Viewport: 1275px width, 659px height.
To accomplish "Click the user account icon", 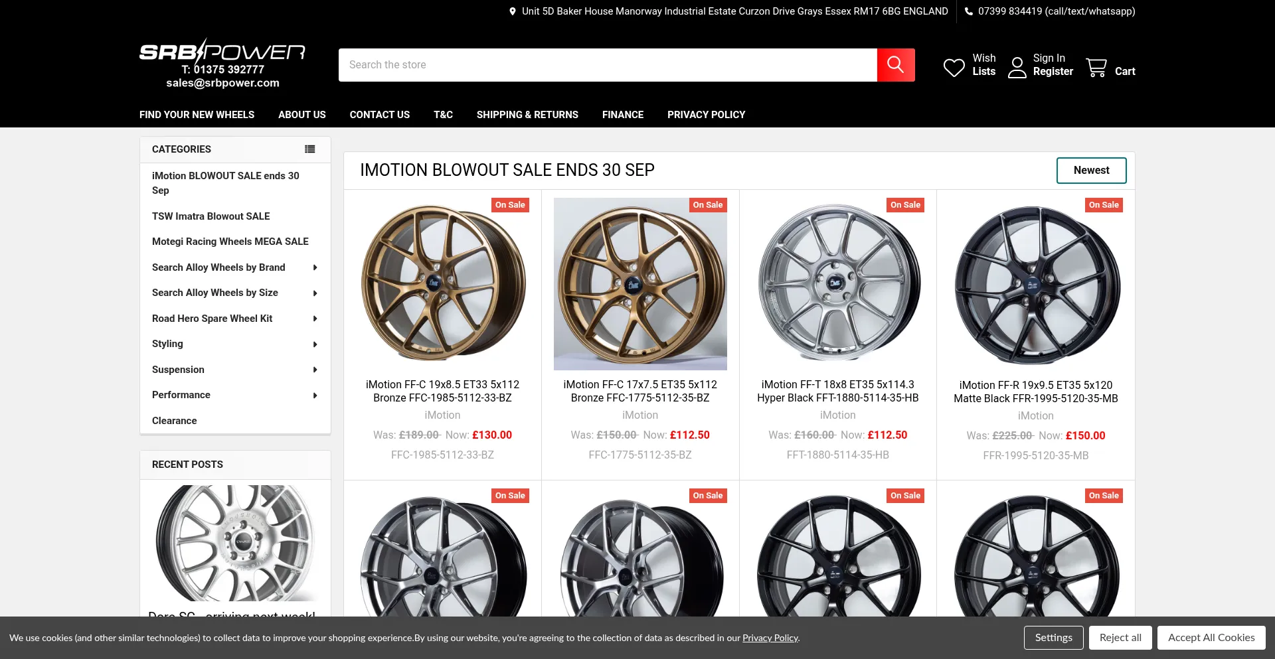I will click(1017, 67).
